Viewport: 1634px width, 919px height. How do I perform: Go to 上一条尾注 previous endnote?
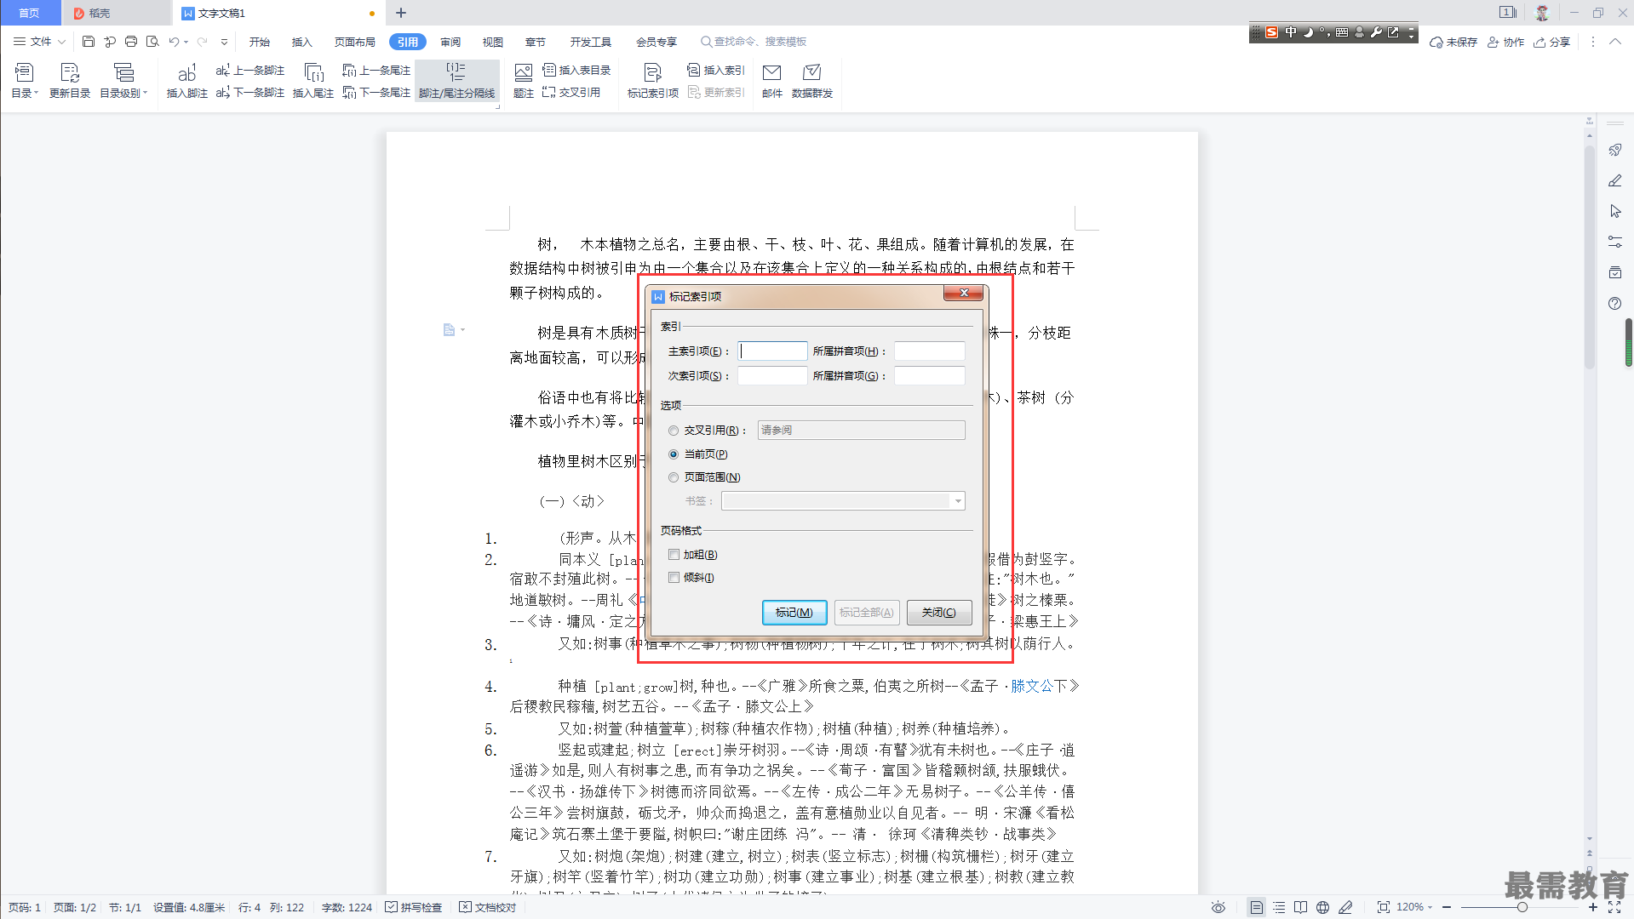point(376,70)
